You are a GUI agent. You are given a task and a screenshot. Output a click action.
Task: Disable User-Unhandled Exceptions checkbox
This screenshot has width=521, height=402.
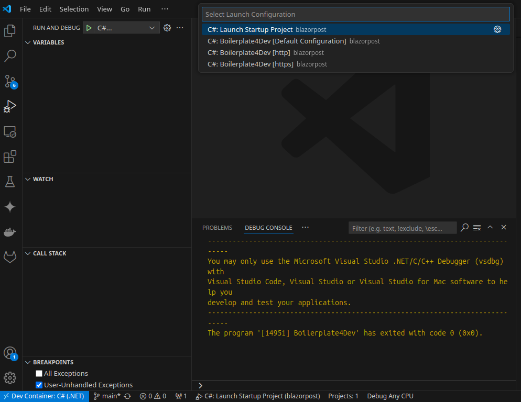pyautogui.click(x=39, y=385)
